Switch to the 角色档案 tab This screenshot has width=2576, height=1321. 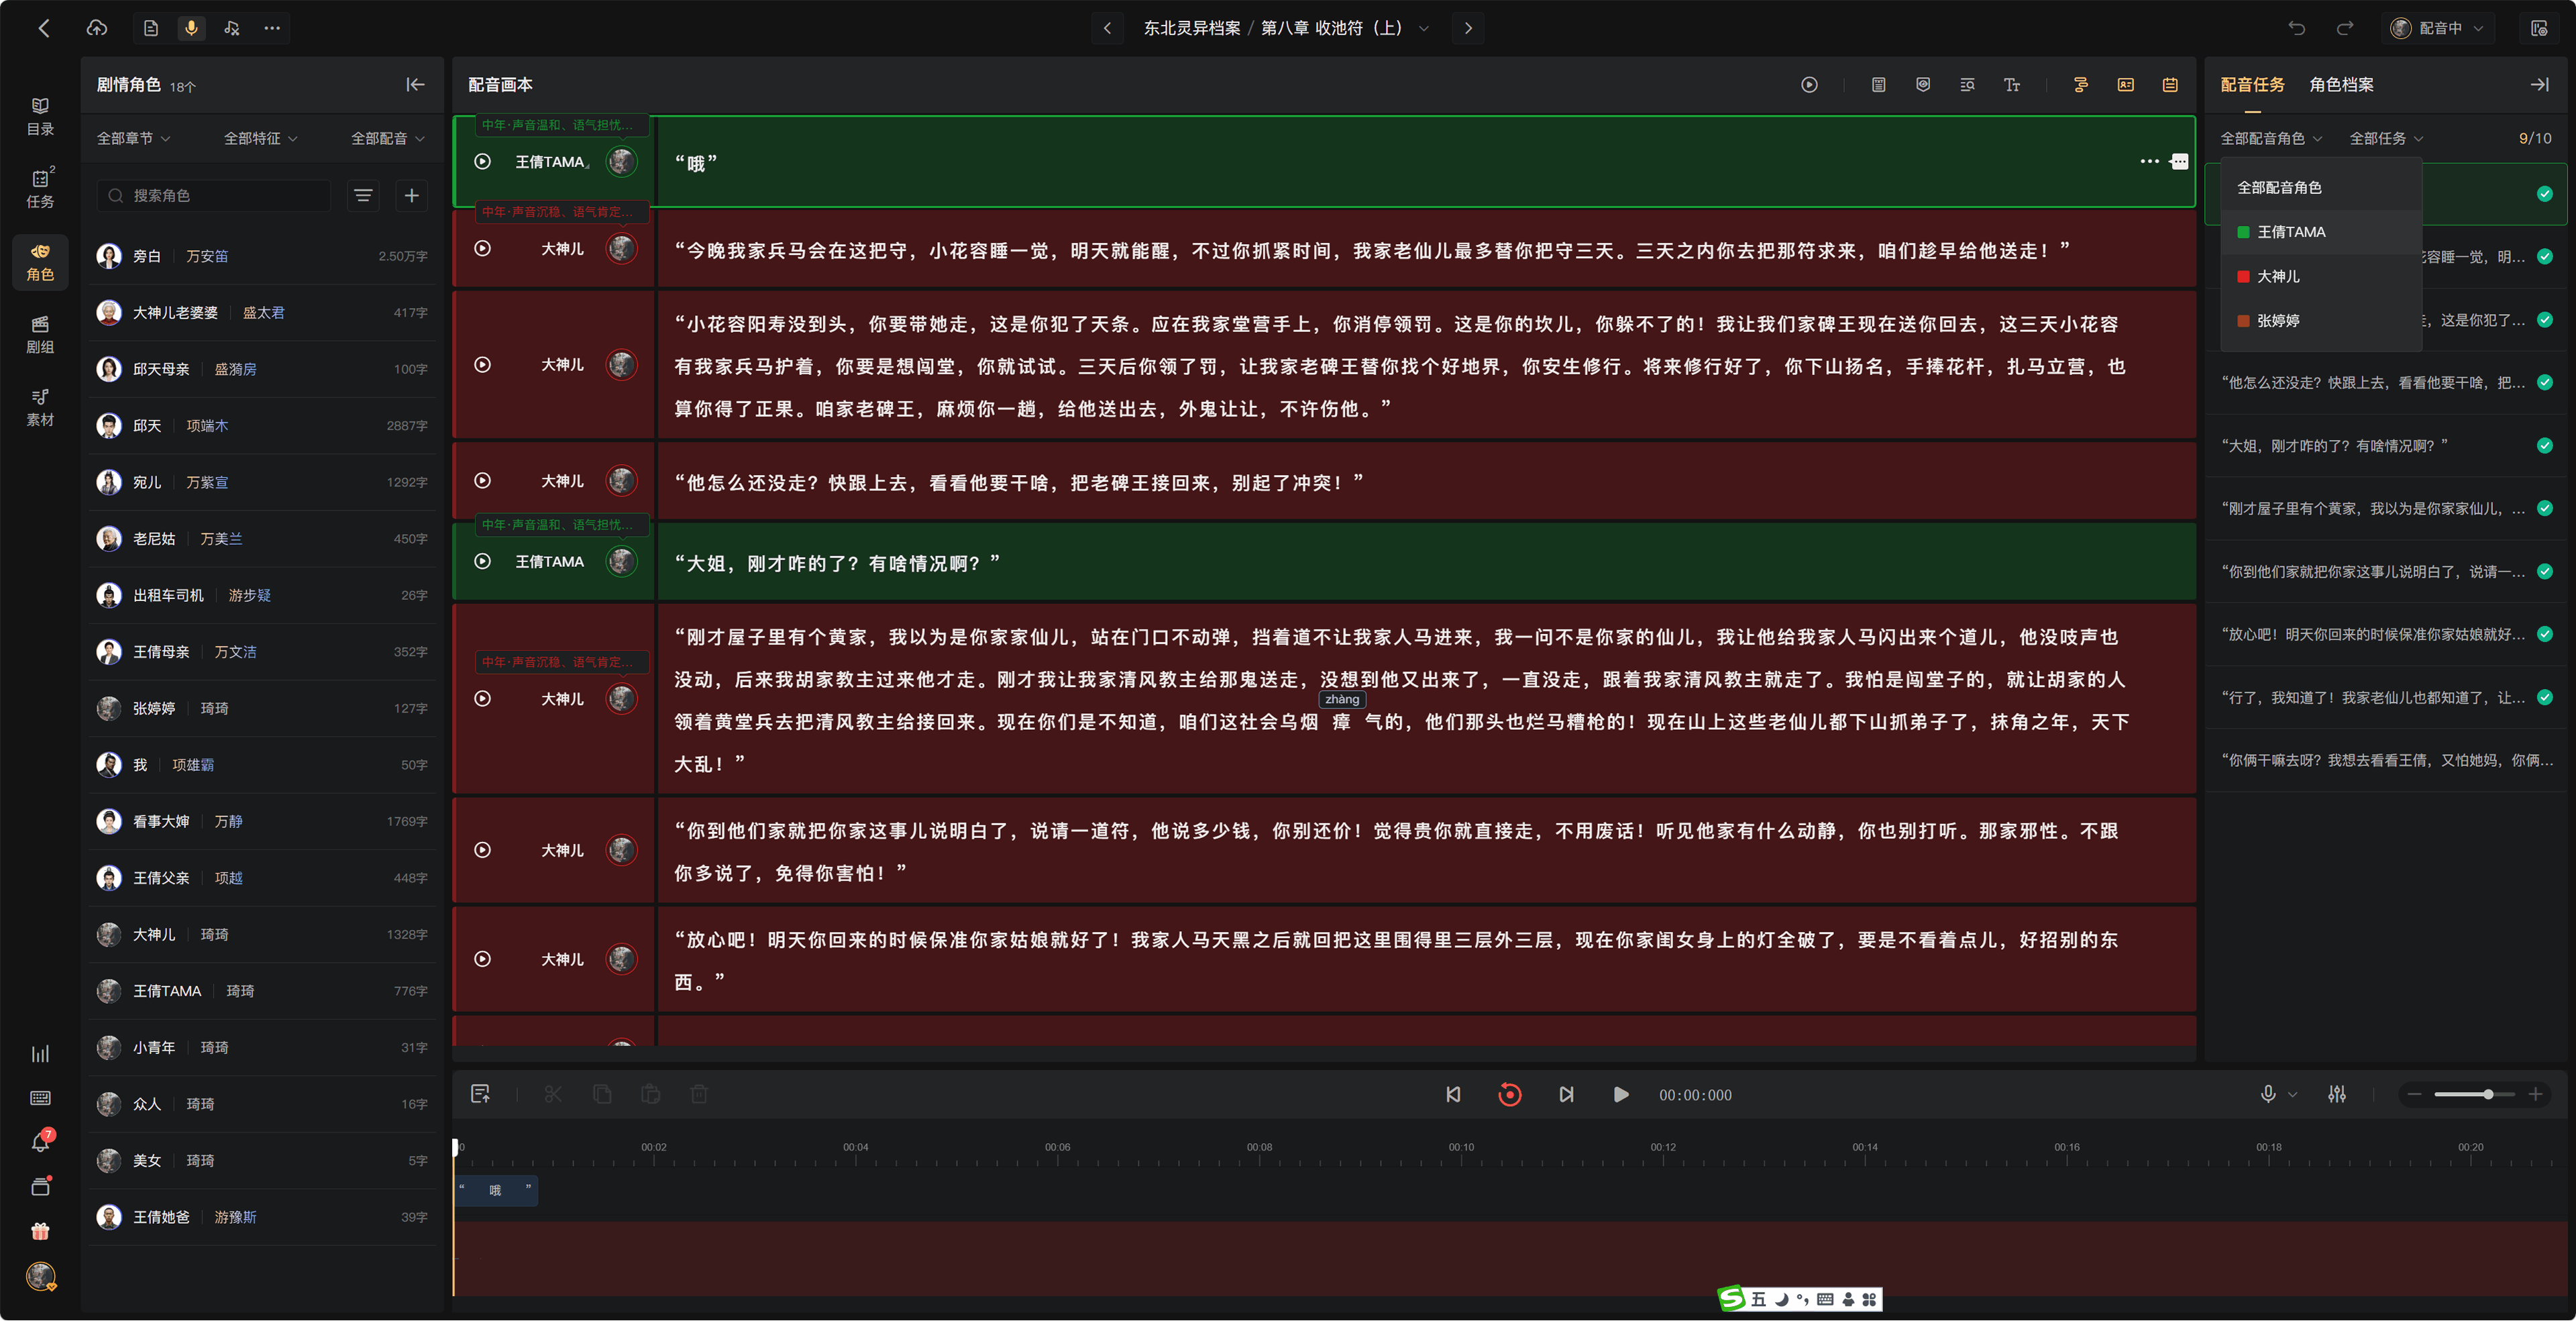point(2341,85)
